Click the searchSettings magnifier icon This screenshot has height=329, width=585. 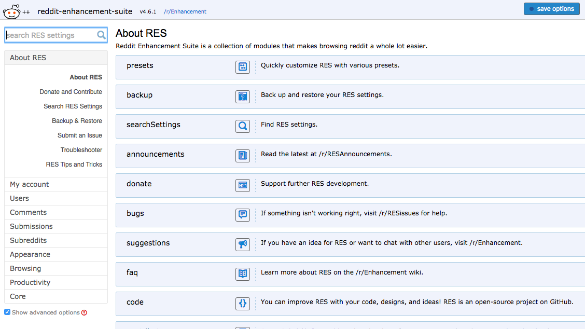point(243,126)
